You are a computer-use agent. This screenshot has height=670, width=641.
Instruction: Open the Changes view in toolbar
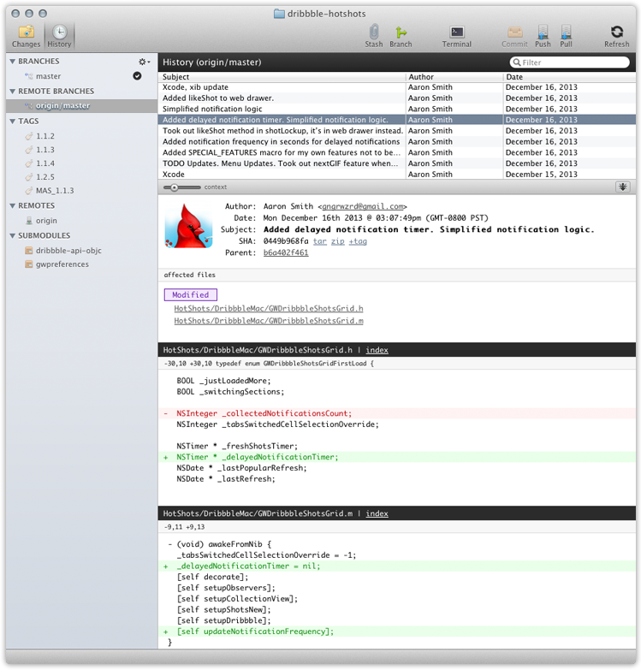(26, 35)
